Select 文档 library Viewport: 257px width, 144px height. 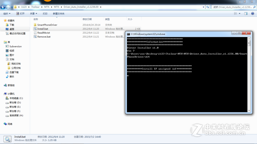(12, 59)
